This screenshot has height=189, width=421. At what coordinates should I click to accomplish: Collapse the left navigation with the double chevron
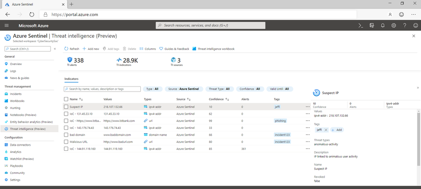tap(55, 49)
